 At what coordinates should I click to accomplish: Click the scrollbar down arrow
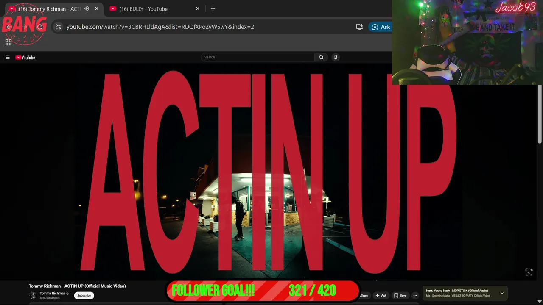click(540, 302)
